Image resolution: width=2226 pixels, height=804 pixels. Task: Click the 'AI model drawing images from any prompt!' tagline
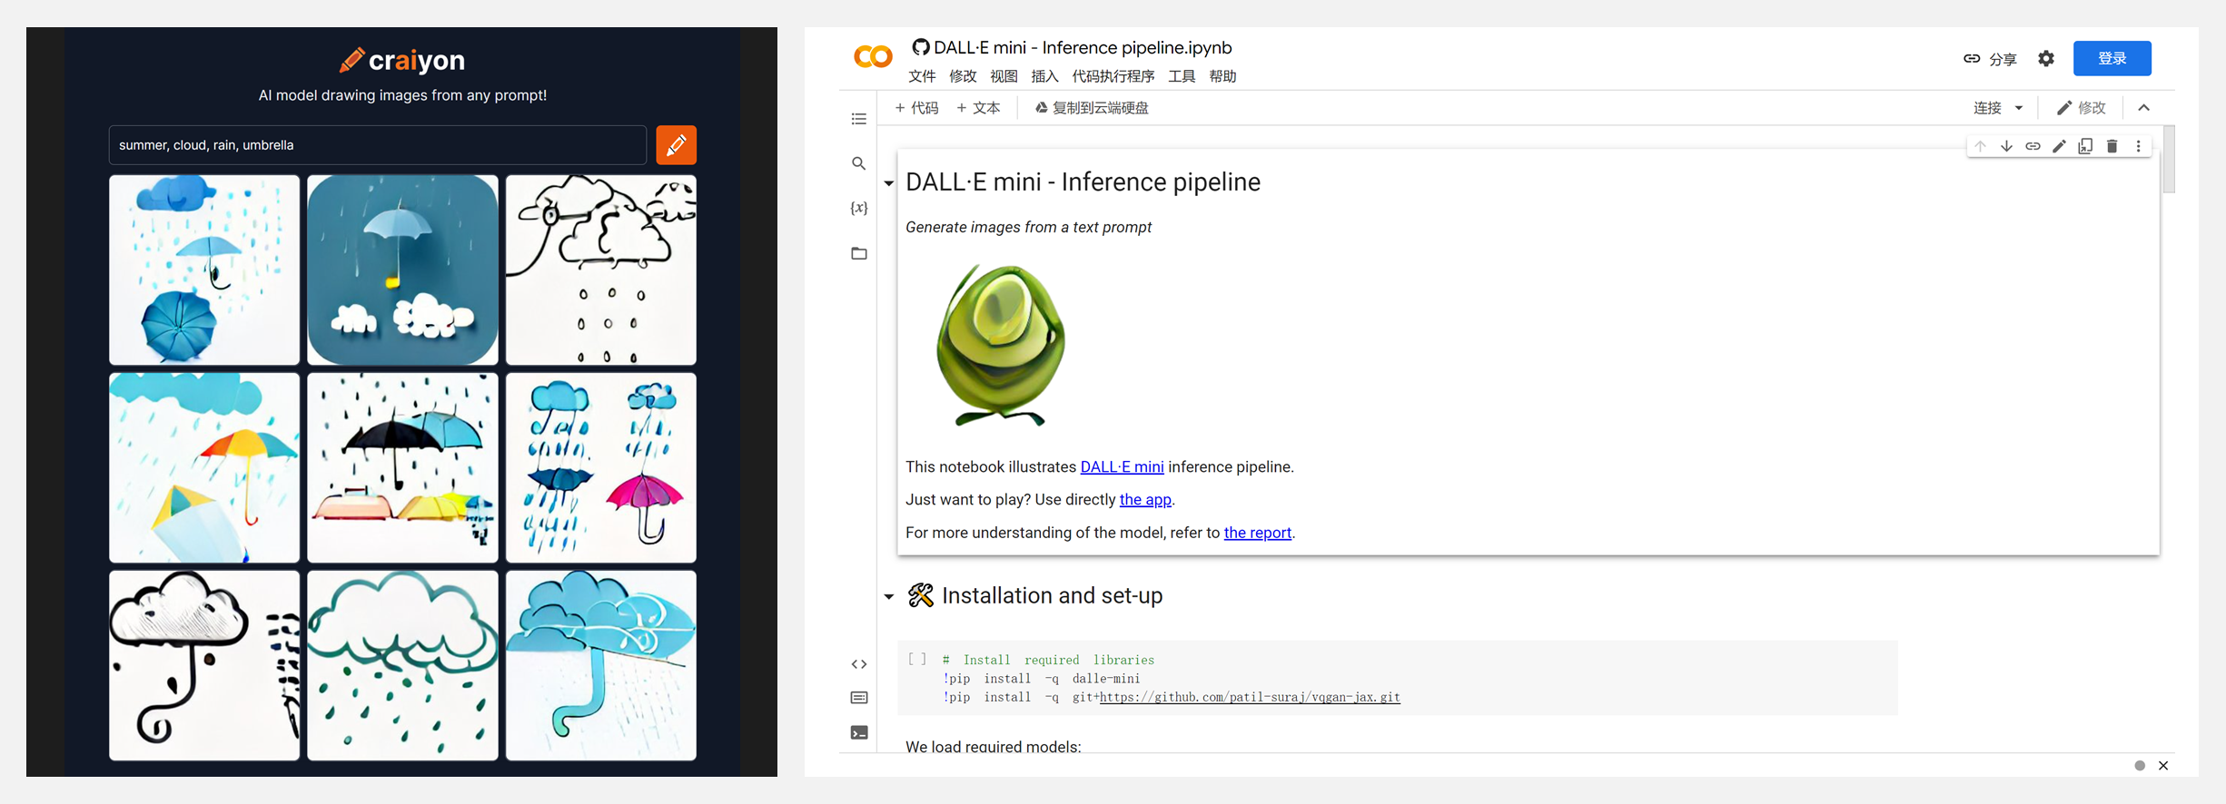(402, 95)
